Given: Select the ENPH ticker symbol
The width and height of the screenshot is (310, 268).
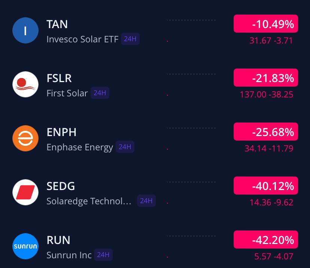Looking at the screenshot, I should [x=61, y=132].
